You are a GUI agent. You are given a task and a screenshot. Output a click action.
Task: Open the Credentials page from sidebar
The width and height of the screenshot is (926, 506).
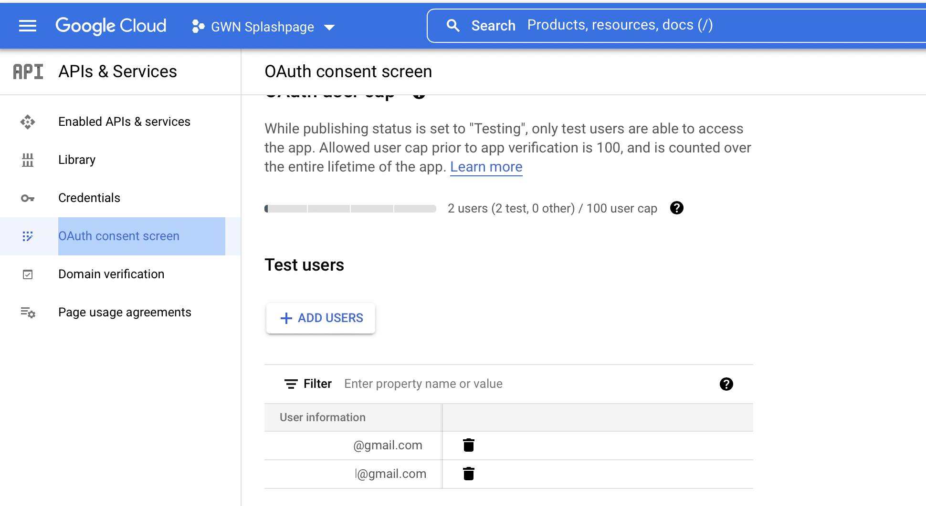point(89,198)
